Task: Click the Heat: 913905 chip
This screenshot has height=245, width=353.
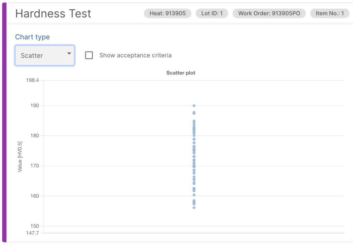Action: pyautogui.click(x=168, y=13)
